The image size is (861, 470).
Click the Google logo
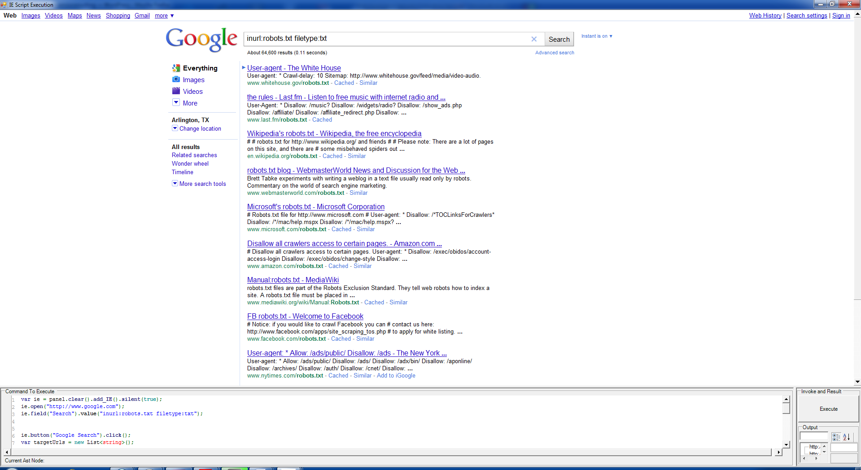coord(201,40)
